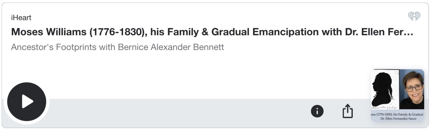Click the white triangle inside the play button
The width and height of the screenshot is (431, 130).
pos(28,102)
